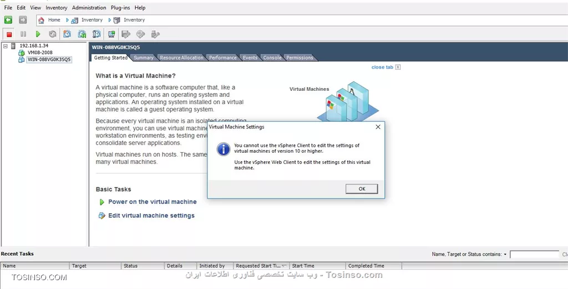Click the info icon in dialog
Viewport: 568px width, 289px height.
tap(224, 149)
